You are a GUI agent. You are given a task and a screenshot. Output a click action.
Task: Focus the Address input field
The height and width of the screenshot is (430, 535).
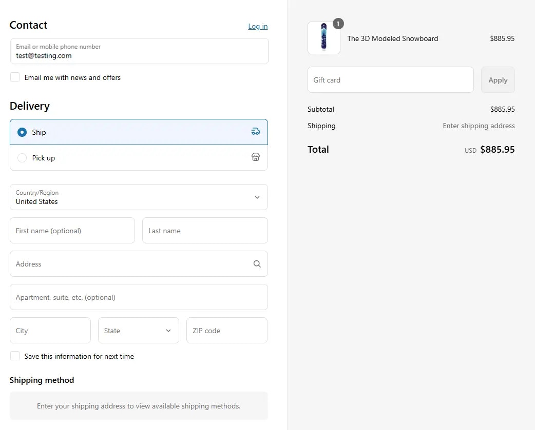click(x=139, y=264)
